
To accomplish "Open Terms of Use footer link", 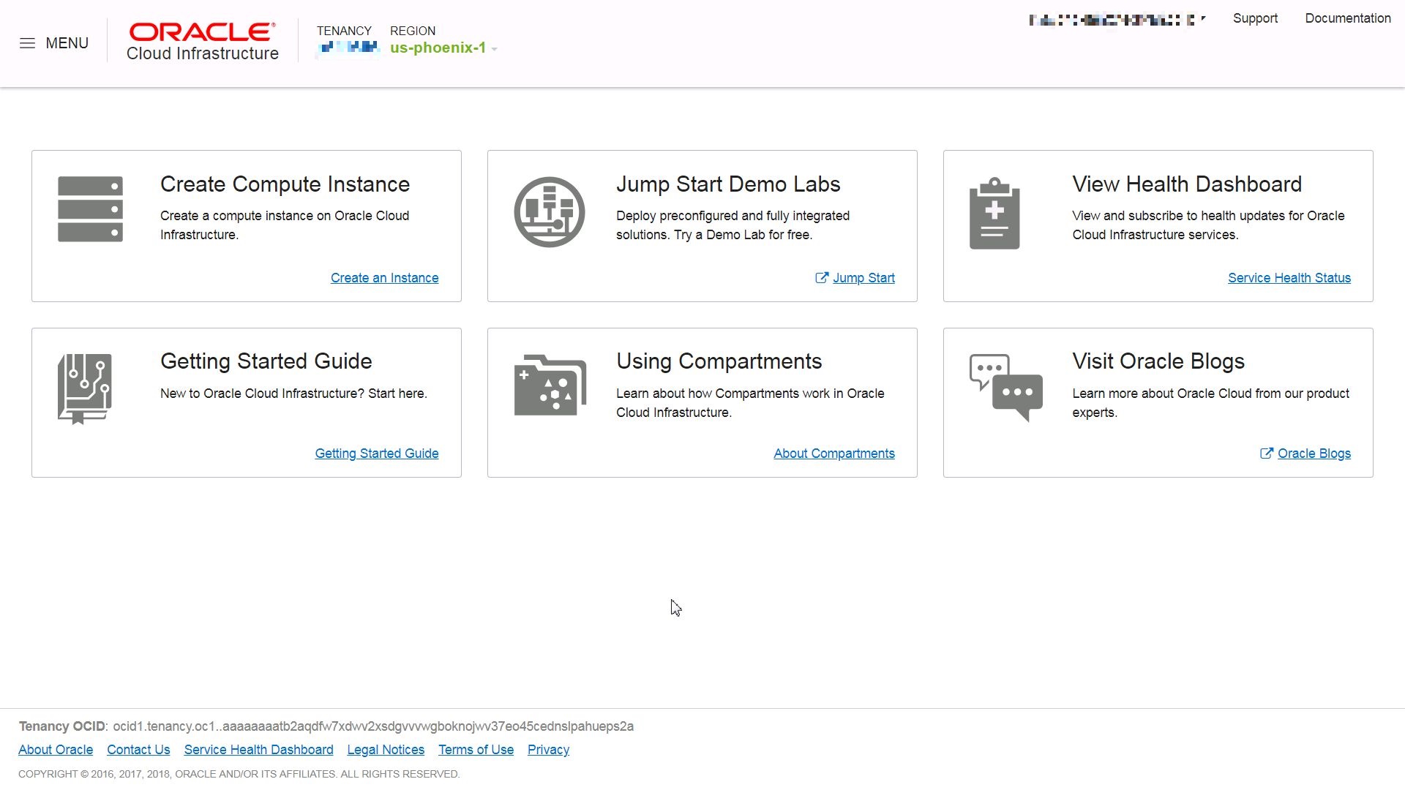I will point(476,750).
